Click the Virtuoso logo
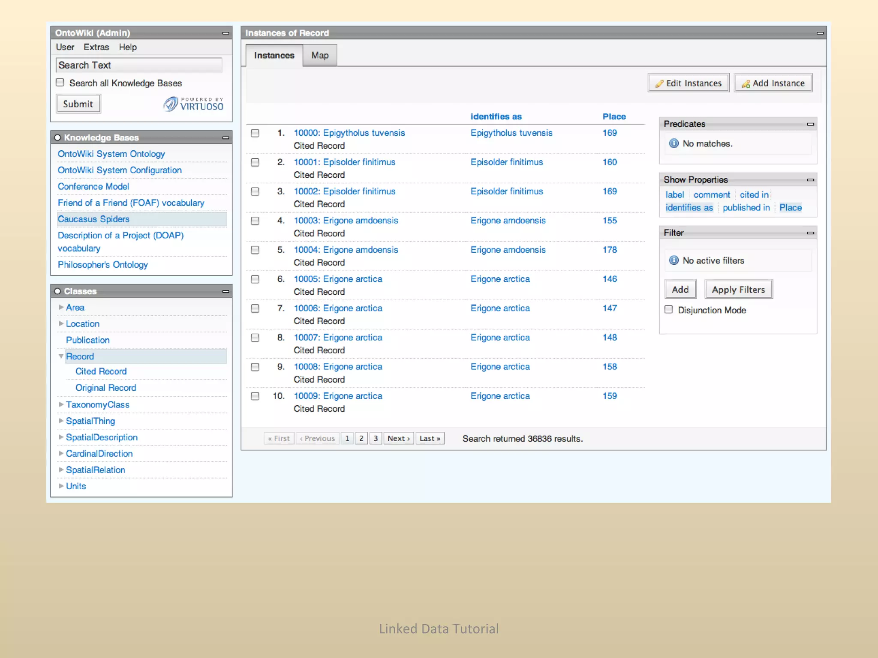This screenshot has width=878, height=658. pos(193,104)
